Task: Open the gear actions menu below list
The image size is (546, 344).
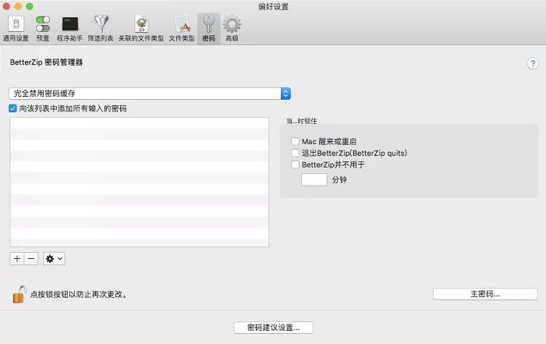Action: click(x=54, y=259)
